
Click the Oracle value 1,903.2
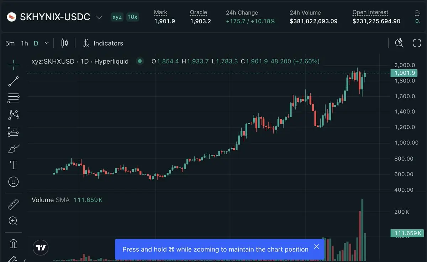pos(200,21)
